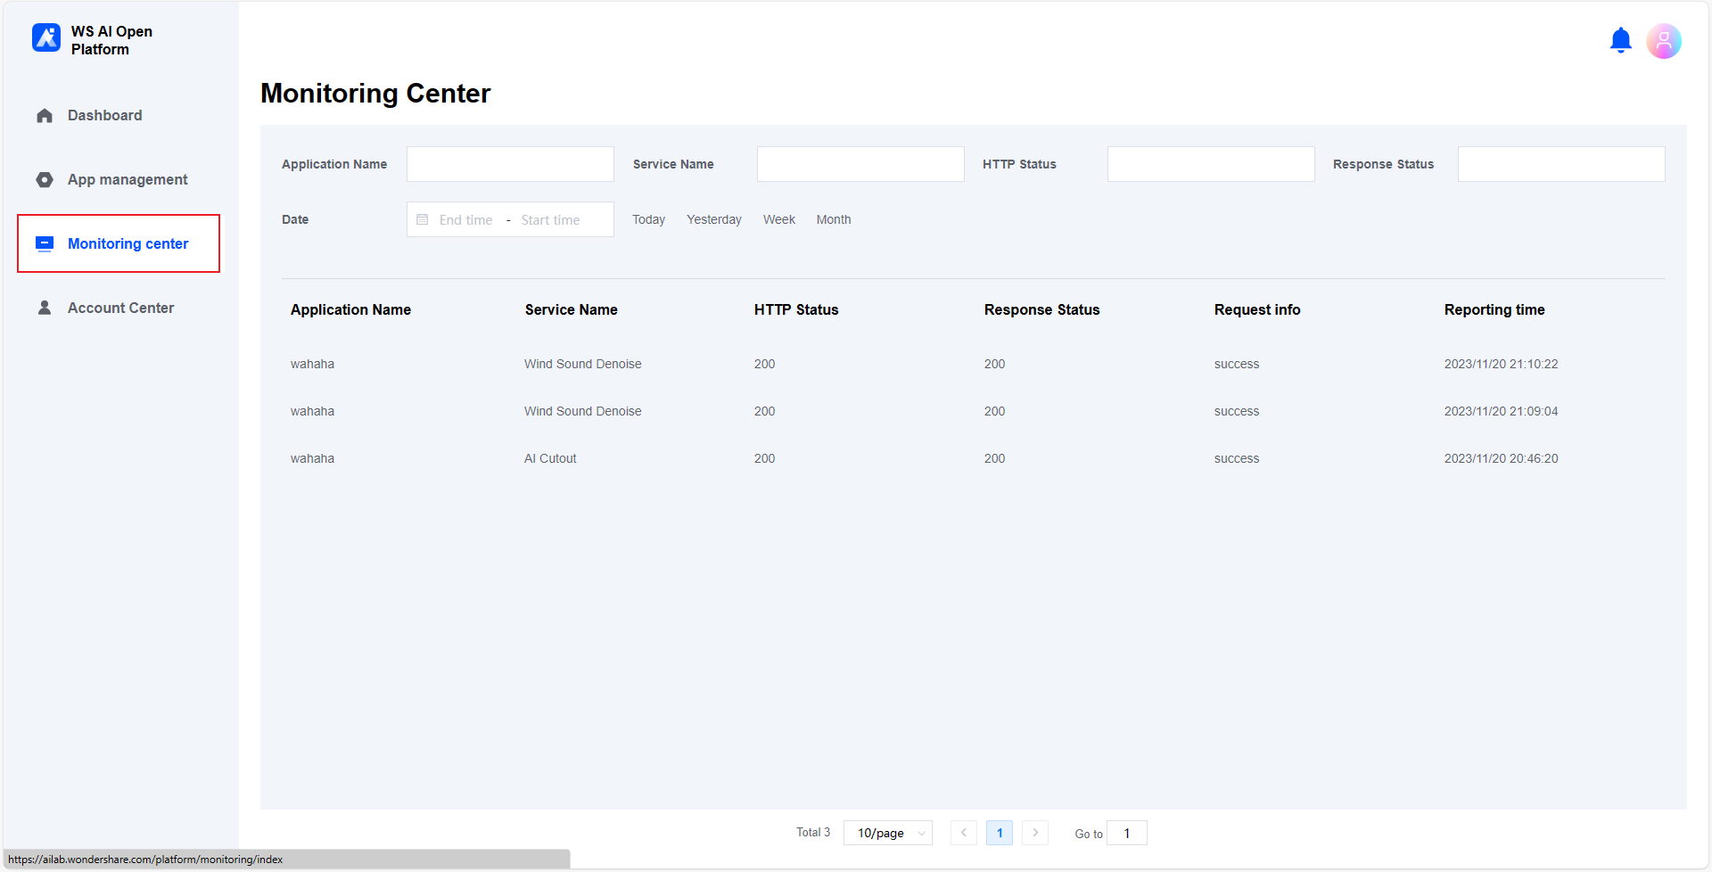
Task: Select the AI Cutout service cell
Action: tap(550, 458)
